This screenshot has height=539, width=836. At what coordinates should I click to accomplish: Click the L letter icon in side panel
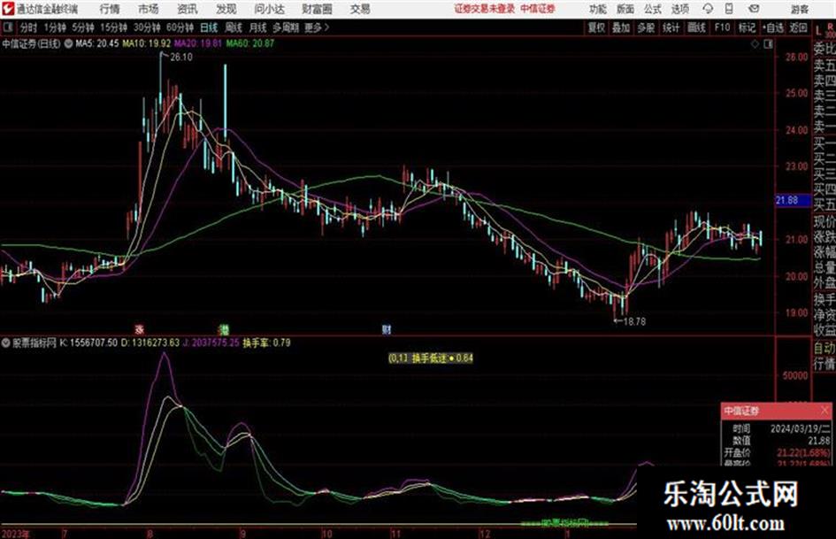[x=818, y=31]
